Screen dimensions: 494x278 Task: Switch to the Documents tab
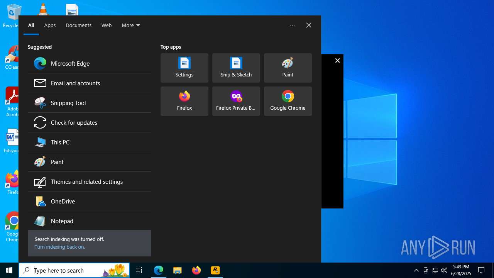click(x=78, y=25)
